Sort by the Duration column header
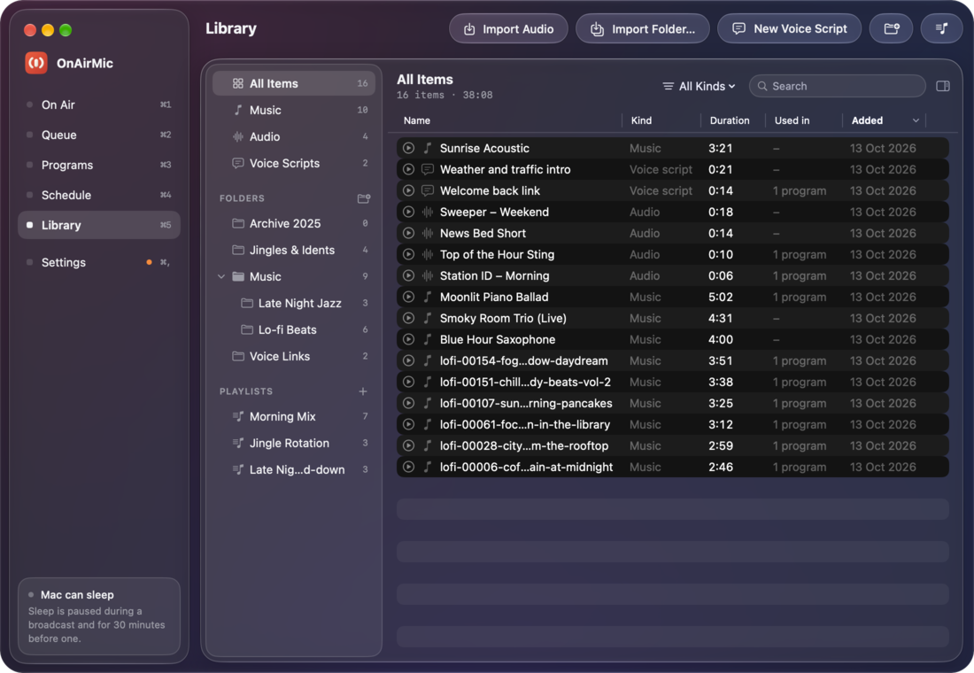Screen dimensions: 974x673 pos(730,120)
